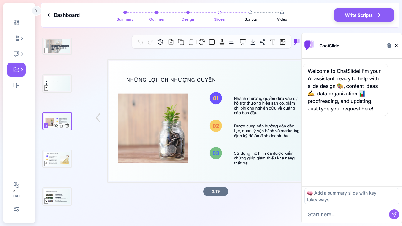Open the share options icon

tap(263, 41)
